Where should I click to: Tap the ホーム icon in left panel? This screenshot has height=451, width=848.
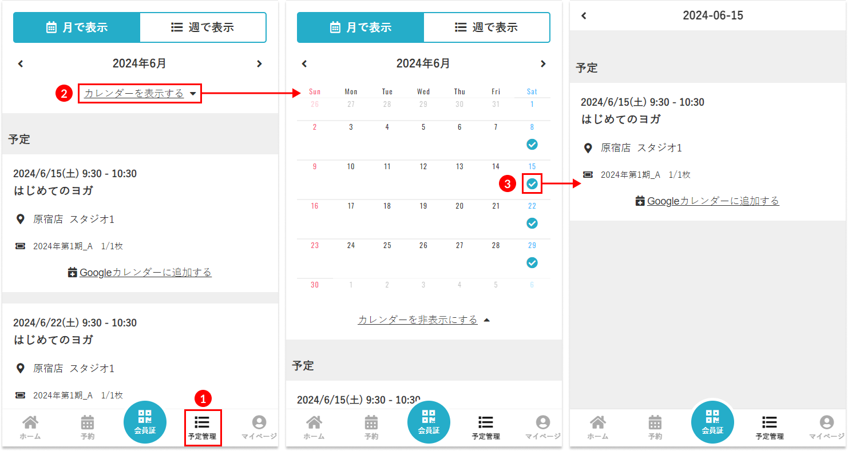tap(30, 426)
